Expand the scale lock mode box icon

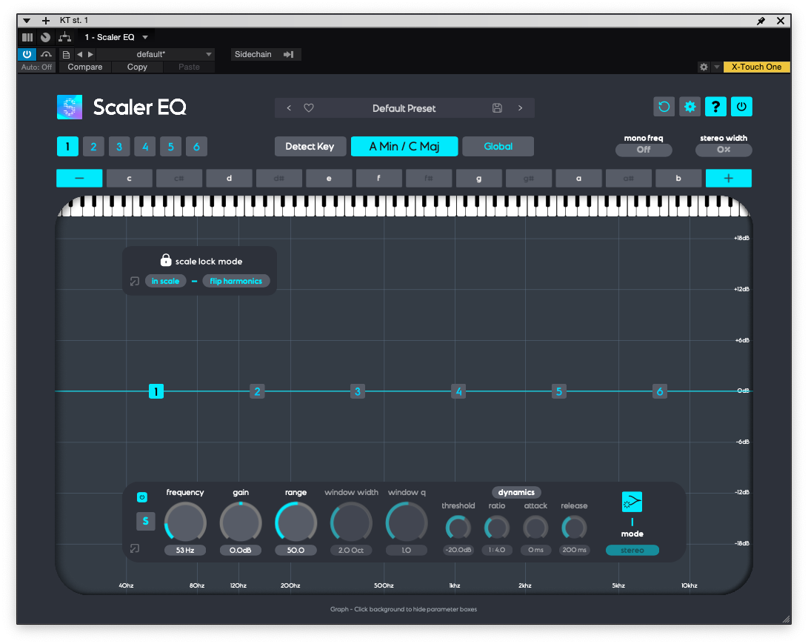(135, 281)
